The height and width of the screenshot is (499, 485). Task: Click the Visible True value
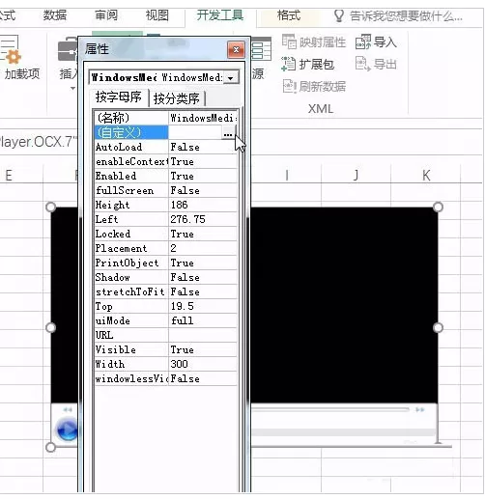[203, 349]
